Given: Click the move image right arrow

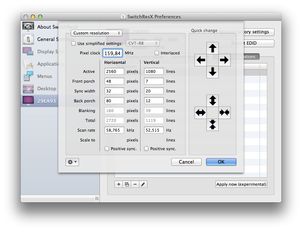Looking at the screenshot, I should tap(225, 60).
